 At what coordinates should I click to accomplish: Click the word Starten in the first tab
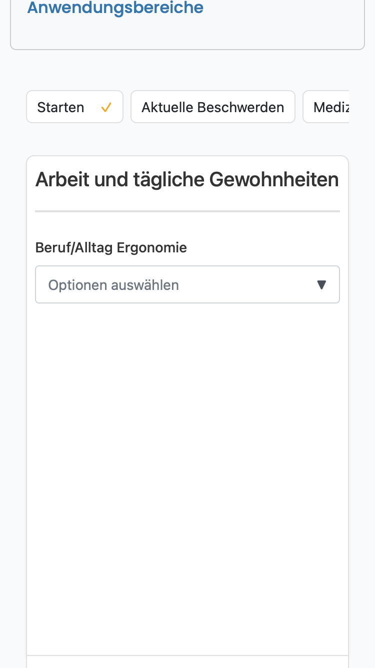pyautogui.click(x=60, y=107)
